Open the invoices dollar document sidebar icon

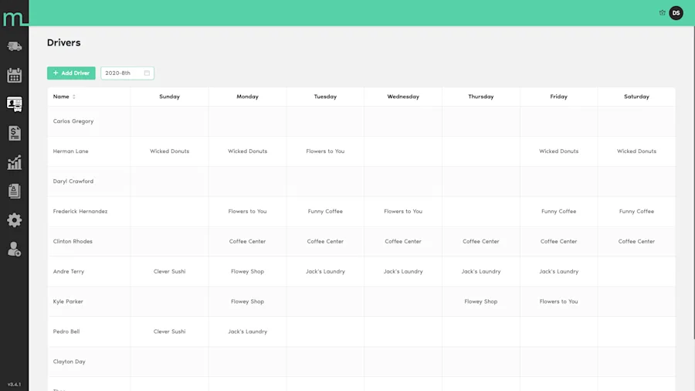[x=14, y=133]
